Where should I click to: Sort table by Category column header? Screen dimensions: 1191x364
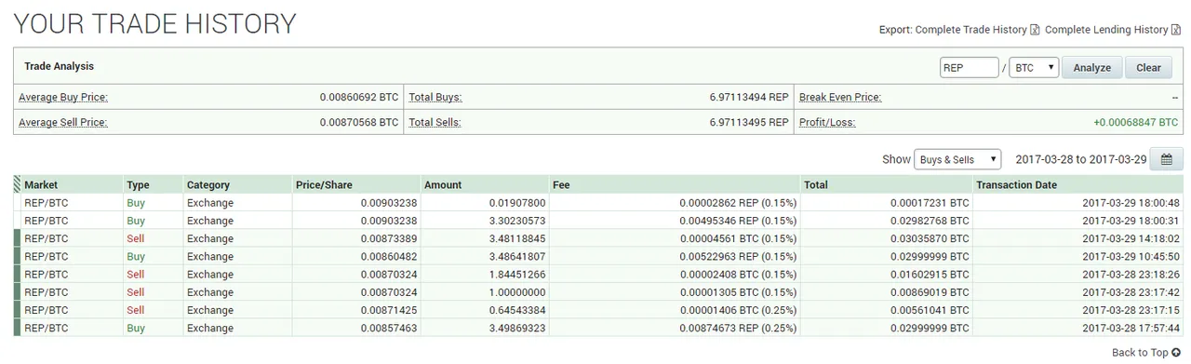(208, 185)
